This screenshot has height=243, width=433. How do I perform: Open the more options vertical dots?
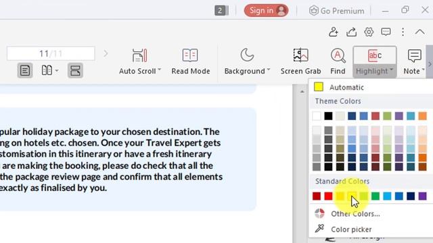(x=403, y=32)
